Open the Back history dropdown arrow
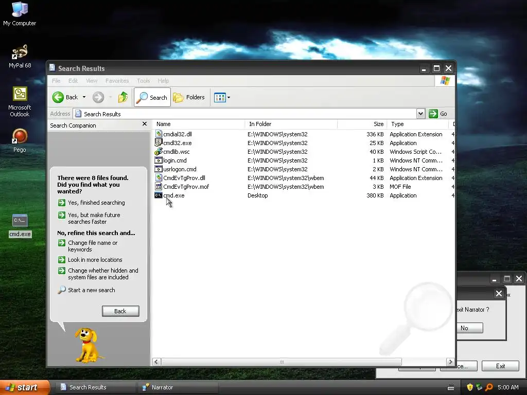The height and width of the screenshot is (395, 527). [84, 97]
